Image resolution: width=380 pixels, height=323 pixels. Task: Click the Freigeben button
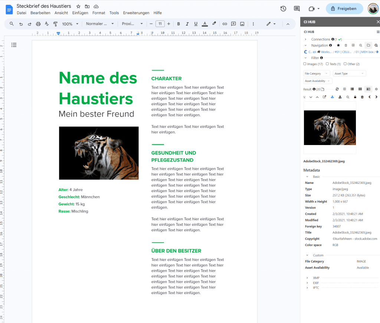344,8
